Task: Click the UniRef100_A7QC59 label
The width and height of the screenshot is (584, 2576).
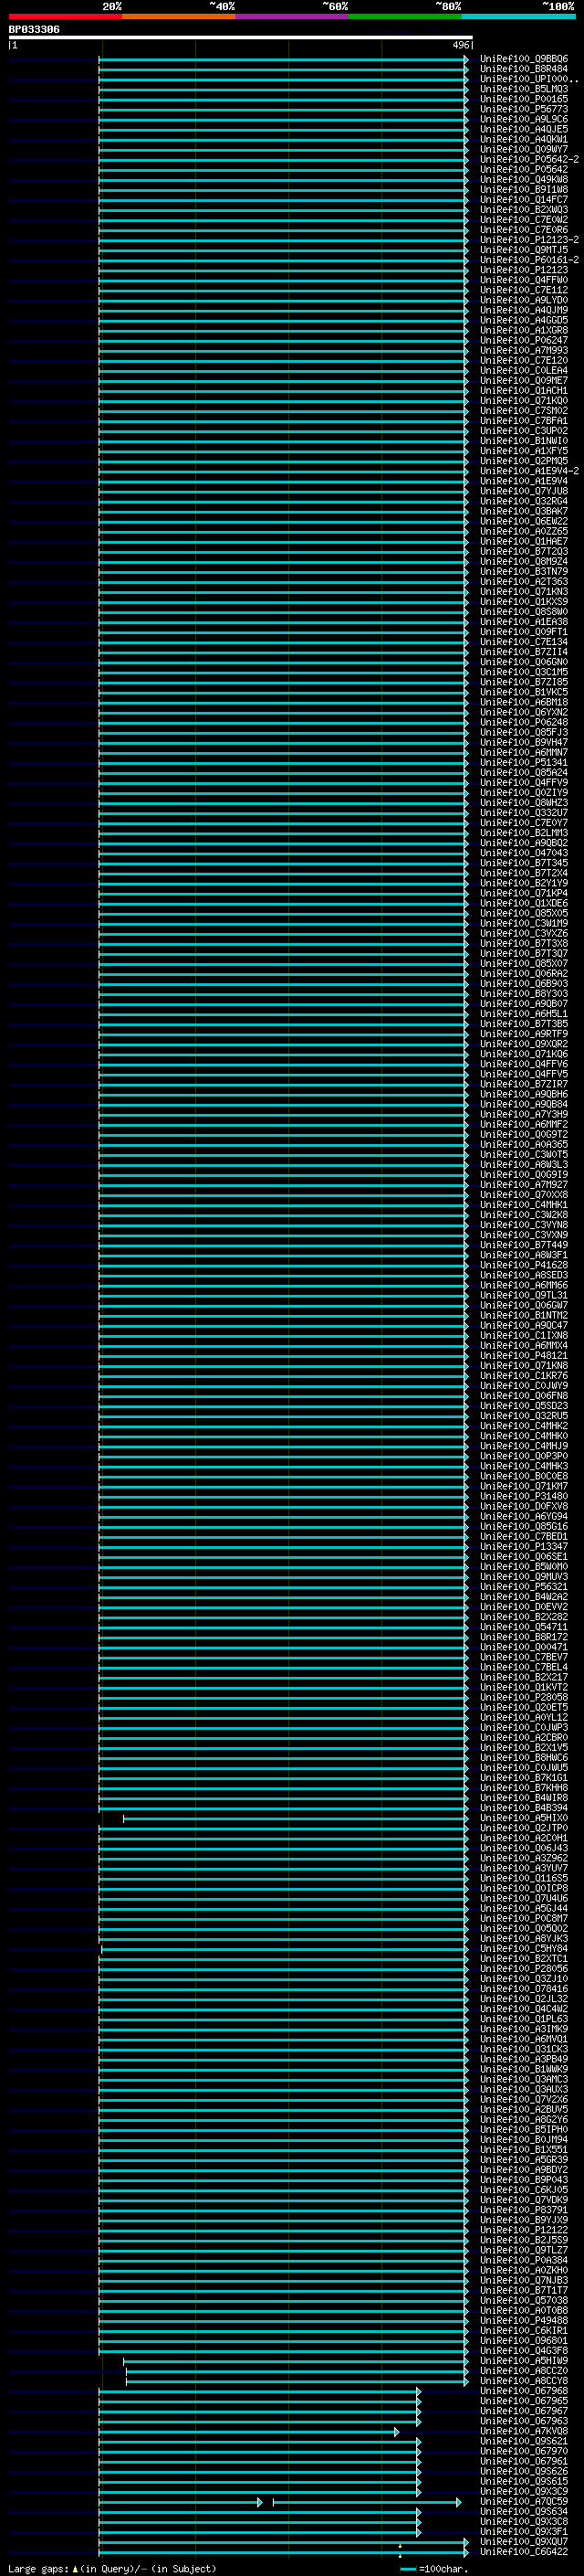Action: point(523,2501)
